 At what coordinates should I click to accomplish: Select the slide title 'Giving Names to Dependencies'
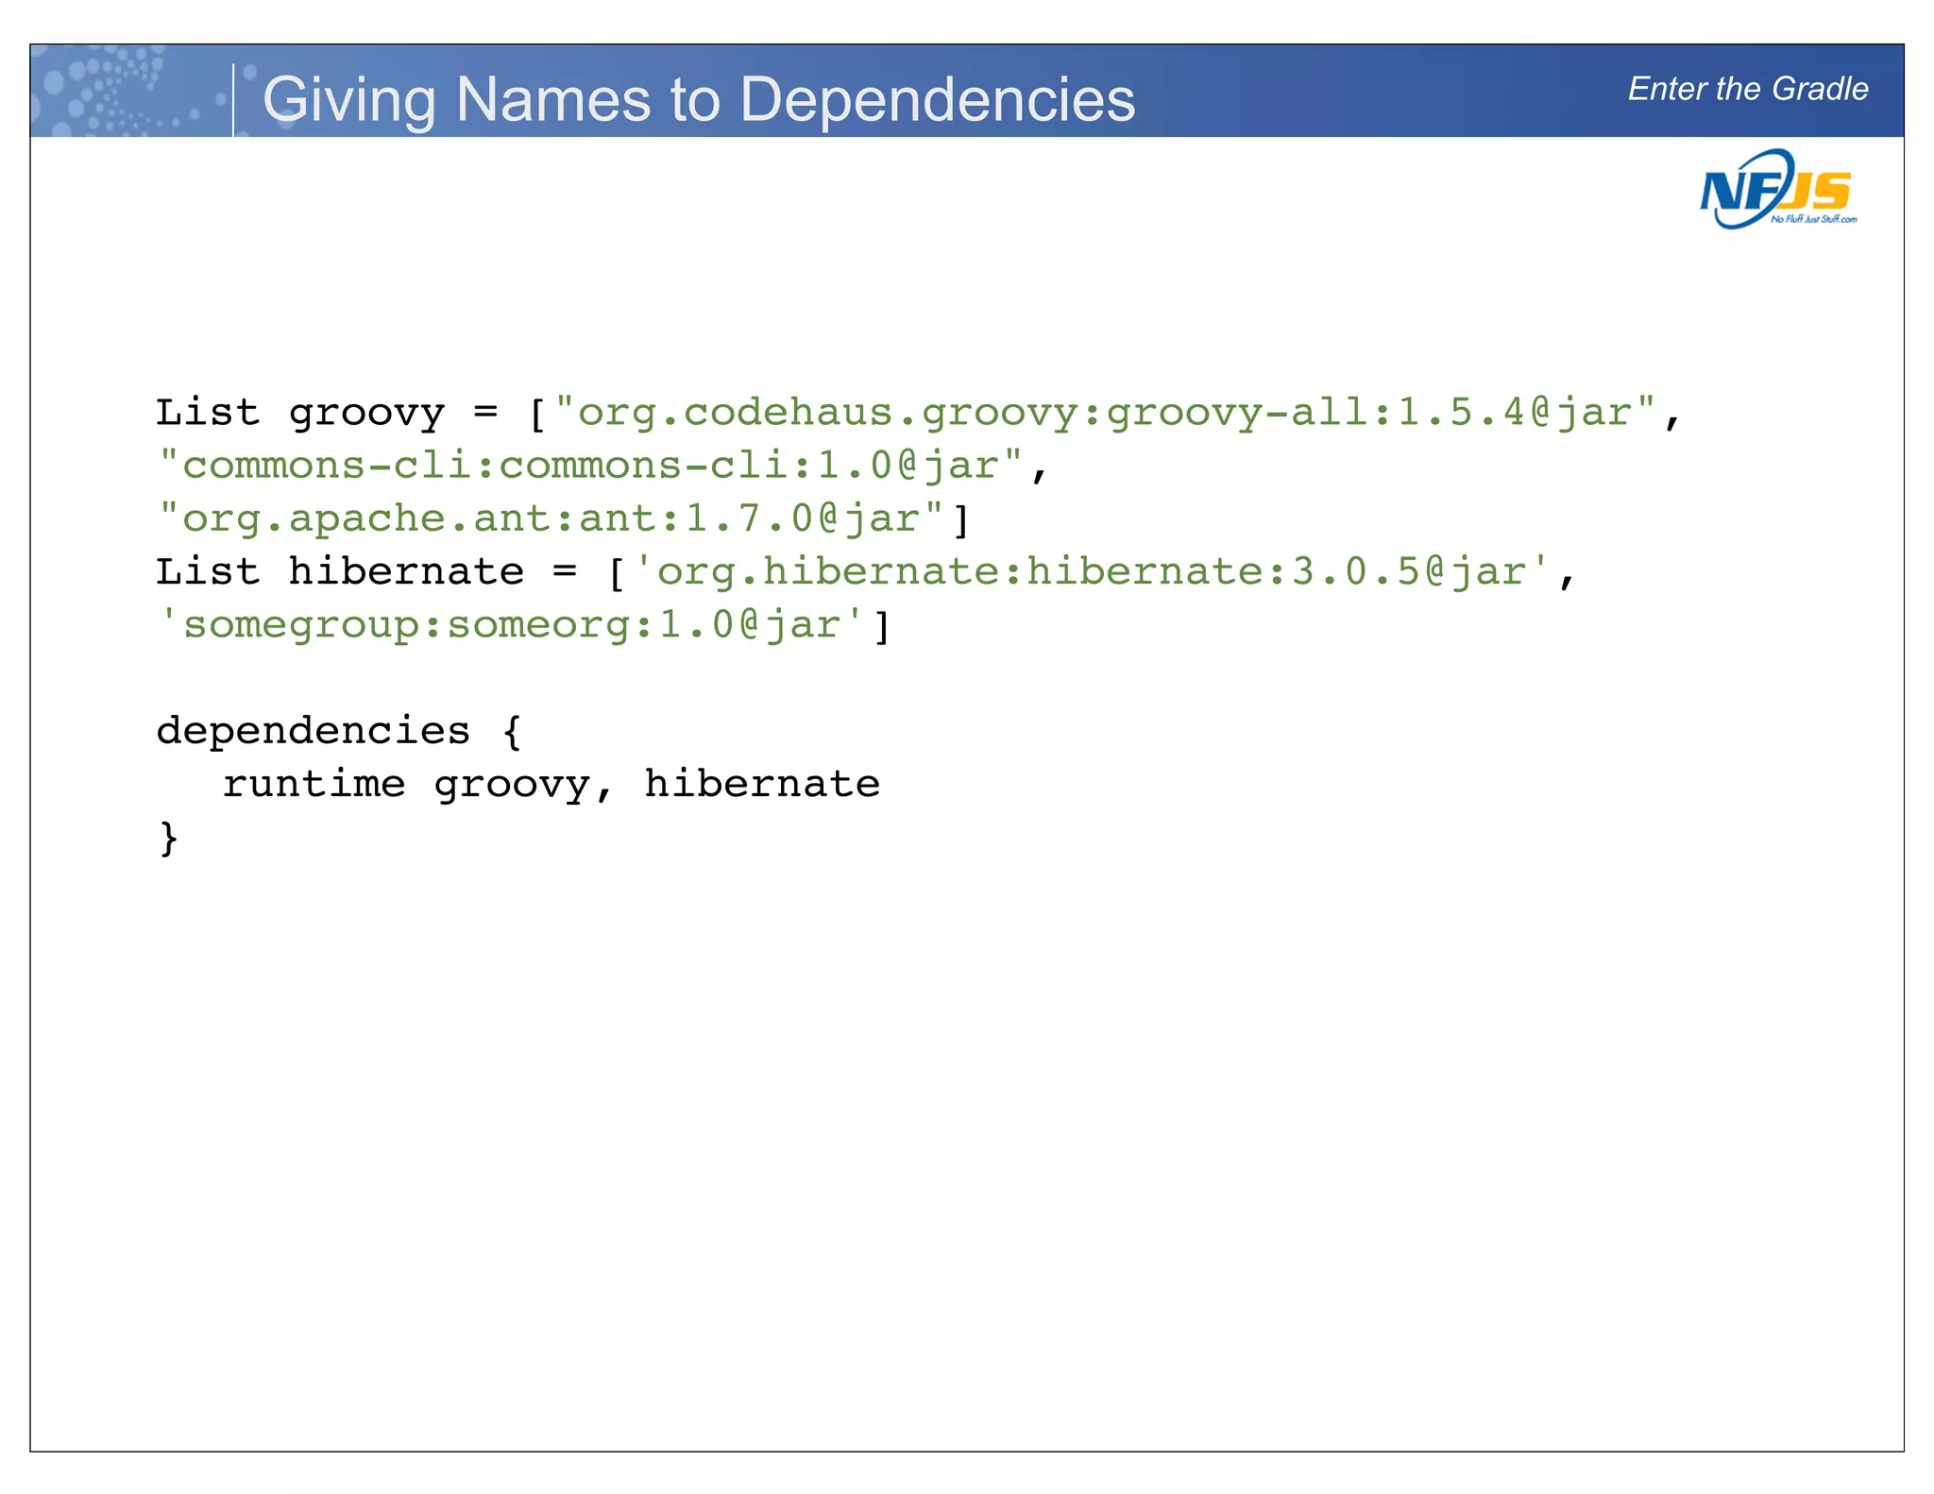pos(699,99)
